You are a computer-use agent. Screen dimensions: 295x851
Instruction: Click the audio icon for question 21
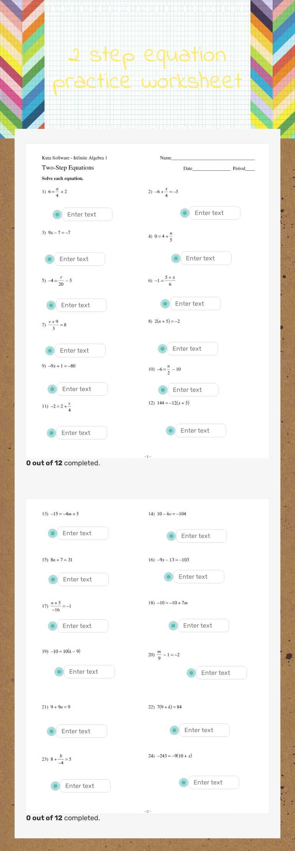pyautogui.click(x=51, y=731)
